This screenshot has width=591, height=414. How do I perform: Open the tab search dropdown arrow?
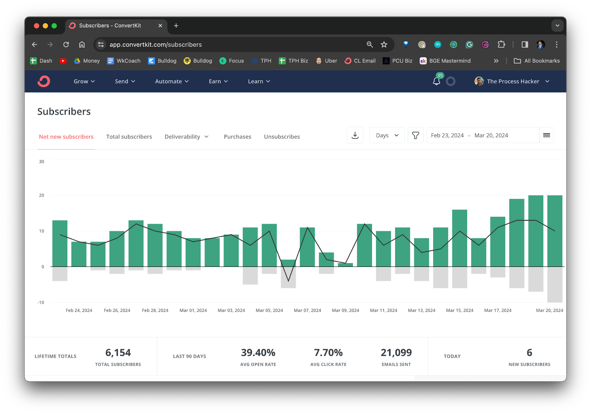pos(557,26)
